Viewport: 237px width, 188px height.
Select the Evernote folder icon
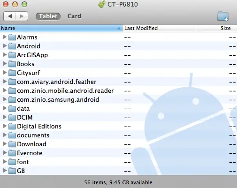(12, 153)
